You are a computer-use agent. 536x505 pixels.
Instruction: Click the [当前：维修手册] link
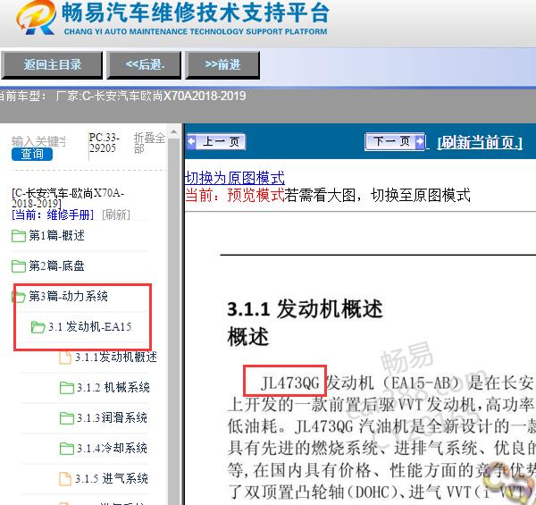pyautogui.click(x=53, y=215)
